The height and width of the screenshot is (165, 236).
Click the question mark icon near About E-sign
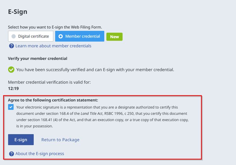pyautogui.click(x=11, y=154)
